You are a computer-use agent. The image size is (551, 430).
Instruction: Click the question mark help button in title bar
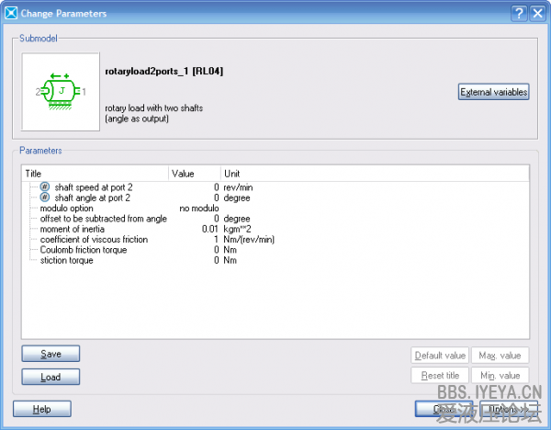pos(519,13)
